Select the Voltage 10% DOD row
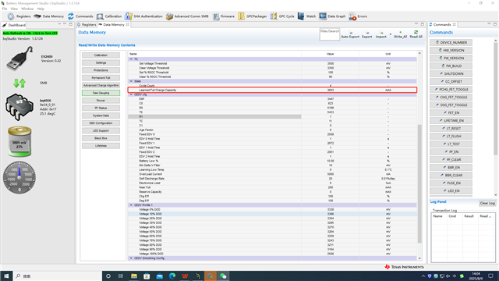Viewport: 499px width, 281px height. [x=272, y=214]
